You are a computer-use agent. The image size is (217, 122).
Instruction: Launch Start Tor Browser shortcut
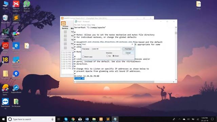(27, 6)
